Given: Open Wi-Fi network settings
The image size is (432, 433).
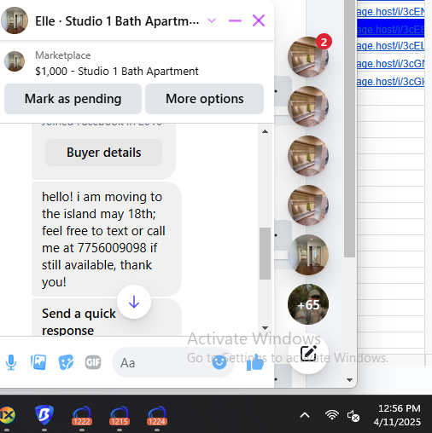Looking at the screenshot, I should [332, 415].
